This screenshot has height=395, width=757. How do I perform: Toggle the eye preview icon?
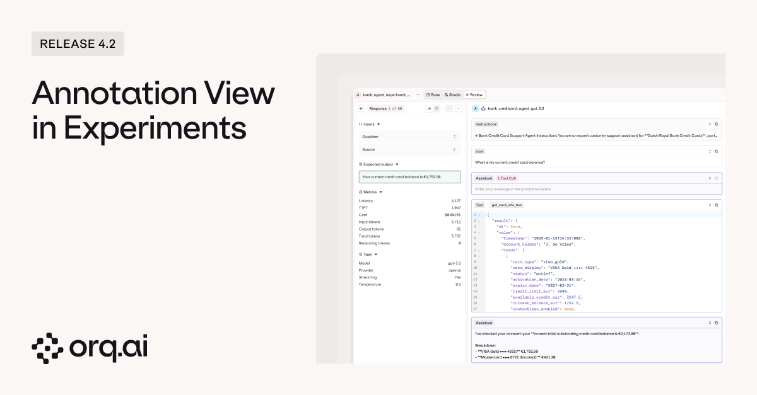(429, 108)
